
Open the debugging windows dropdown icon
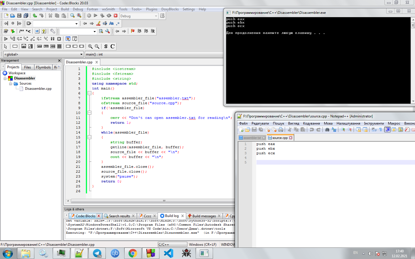coord(68,39)
